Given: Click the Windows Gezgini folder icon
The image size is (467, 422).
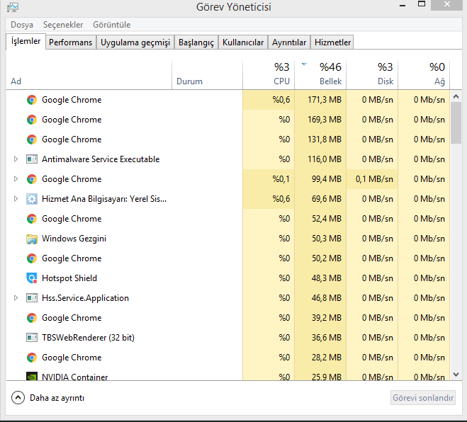Looking at the screenshot, I should click(32, 239).
